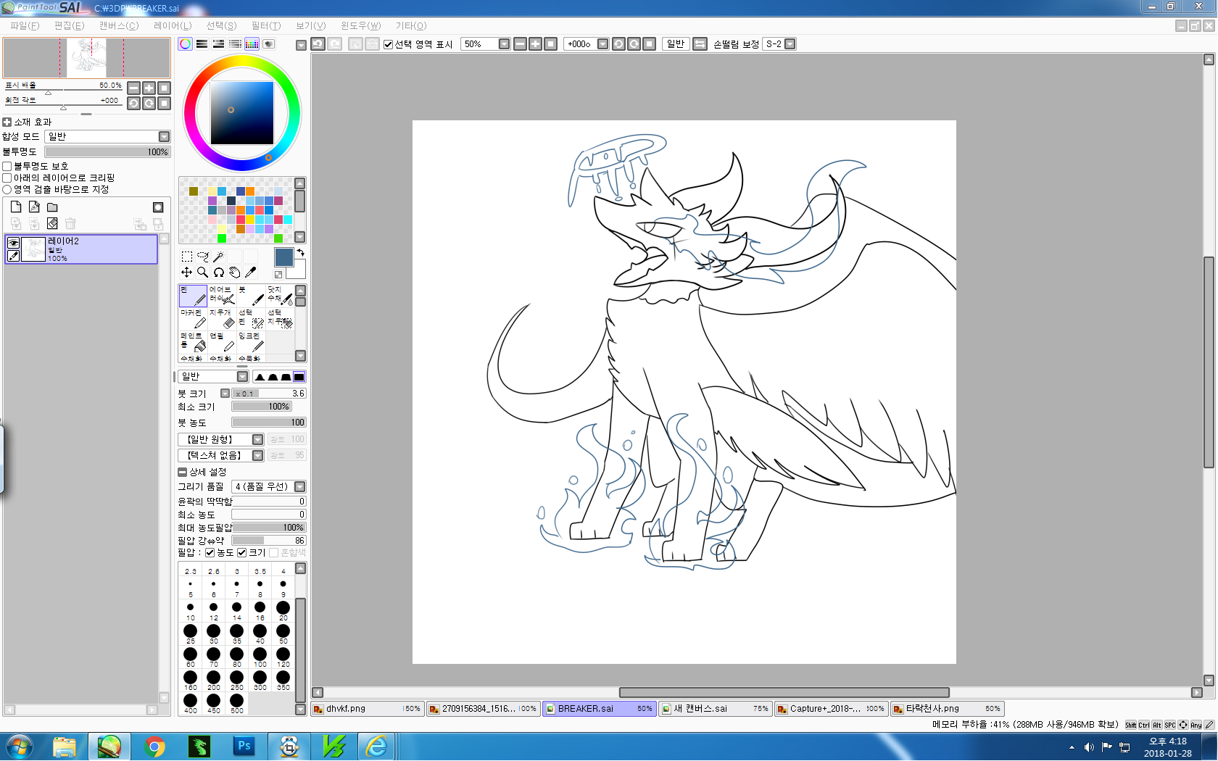Choose the 선택 지우개 selection eraser tool
The width and height of the screenshot is (1218, 761).
(x=280, y=319)
